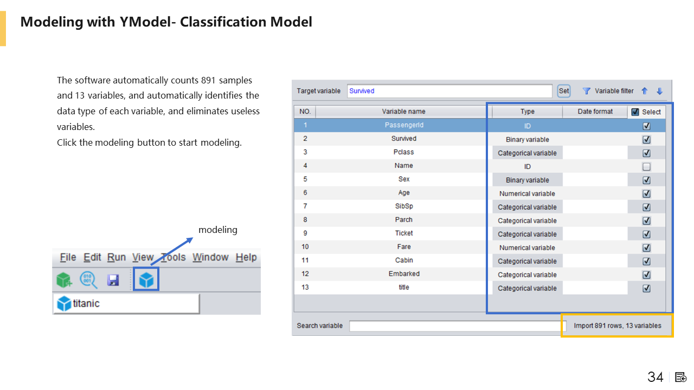Screen dimensions: 694x390
Task: Open the File menu
Action: tap(68, 257)
